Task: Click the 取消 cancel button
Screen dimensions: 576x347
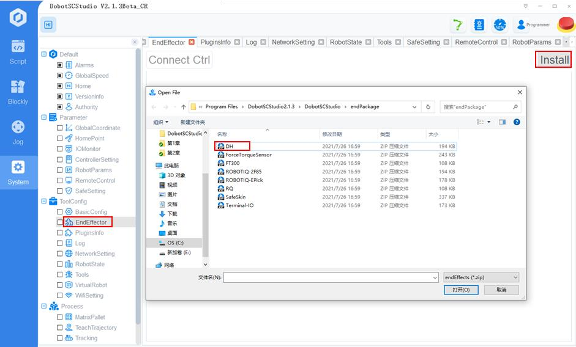Action: click(501, 290)
